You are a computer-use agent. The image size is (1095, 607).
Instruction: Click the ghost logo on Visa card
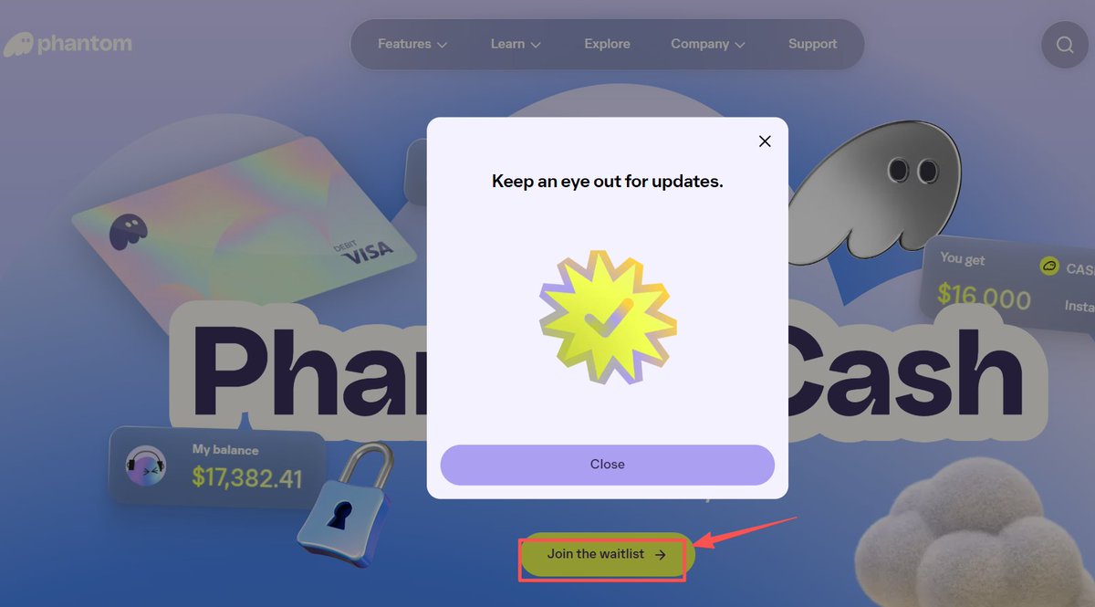128,232
